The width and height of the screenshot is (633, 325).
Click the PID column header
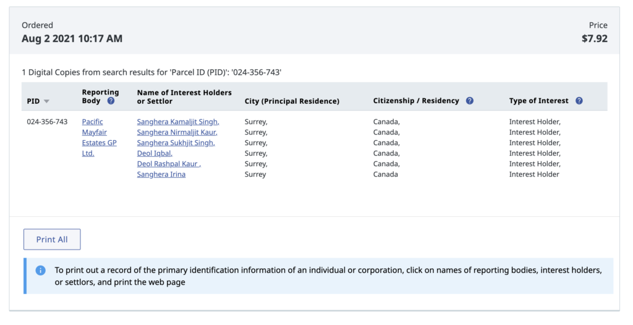(x=33, y=101)
